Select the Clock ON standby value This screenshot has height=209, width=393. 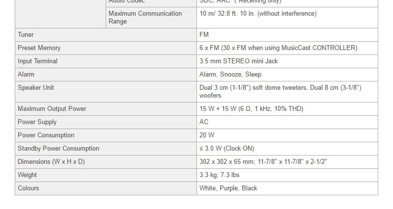tap(227, 149)
